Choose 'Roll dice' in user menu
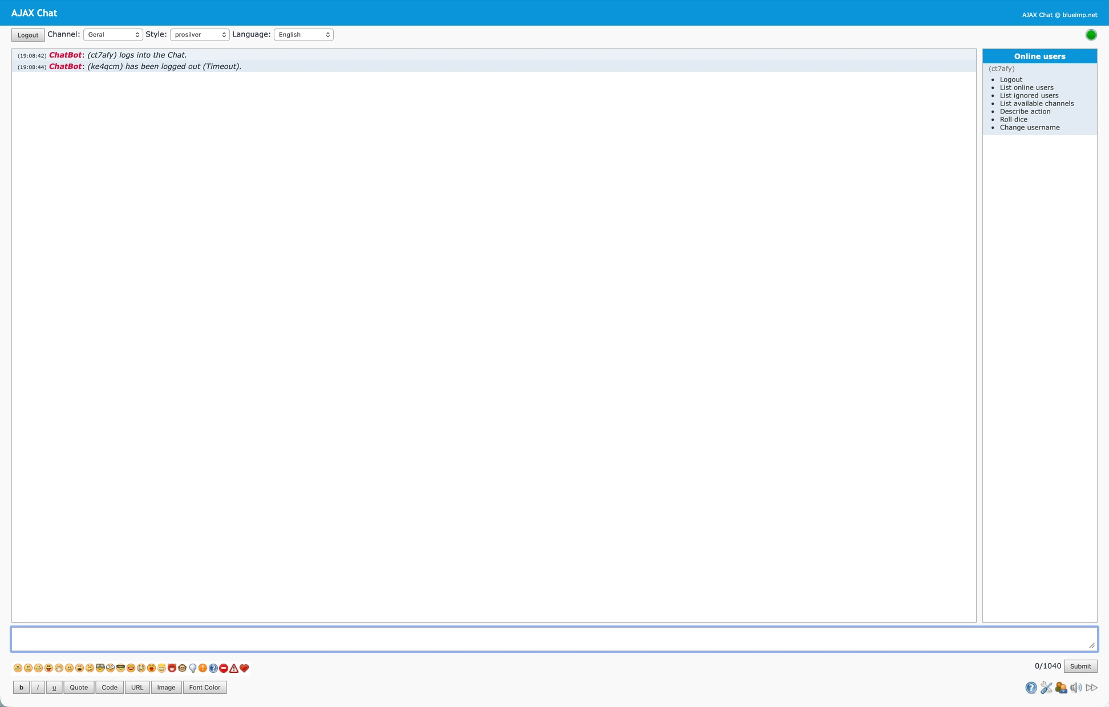This screenshot has width=1109, height=707. tap(1013, 119)
